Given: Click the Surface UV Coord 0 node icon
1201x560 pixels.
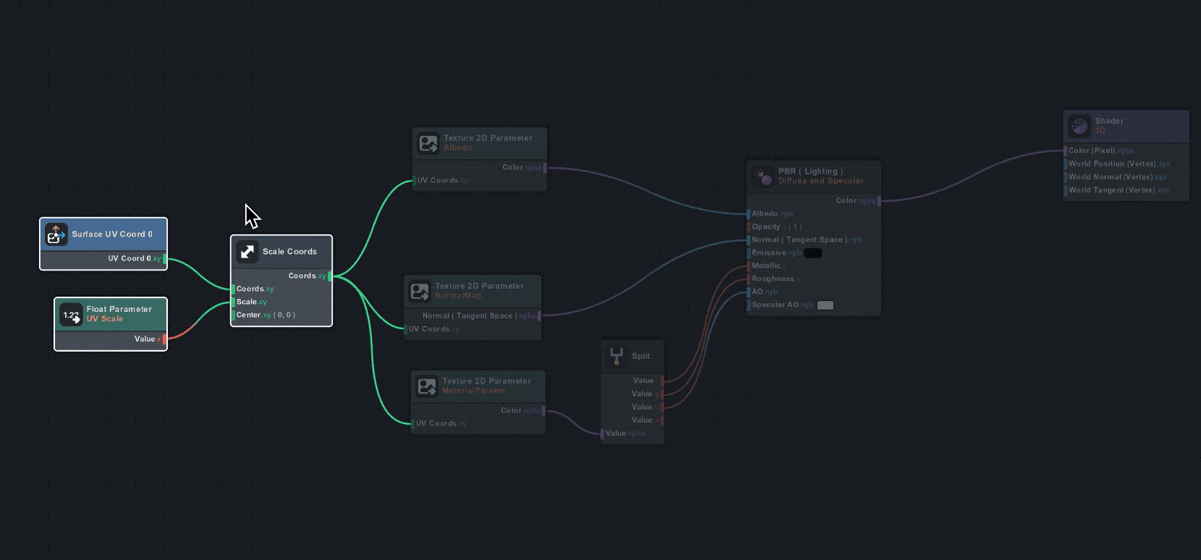Looking at the screenshot, I should [56, 234].
